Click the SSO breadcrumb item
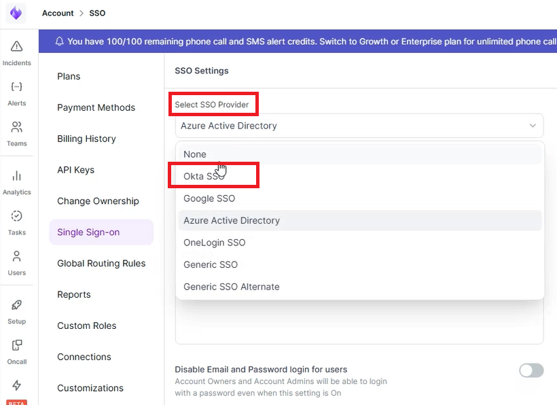 (97, 13)
